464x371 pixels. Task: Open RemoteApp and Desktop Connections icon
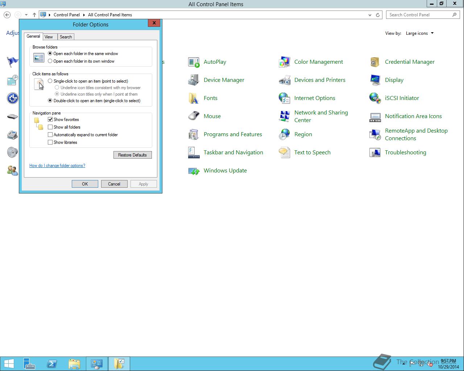pyautogui.click(x=375, y=134)
